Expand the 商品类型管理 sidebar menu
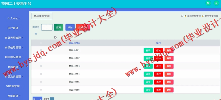 click(x=14, y=38)
